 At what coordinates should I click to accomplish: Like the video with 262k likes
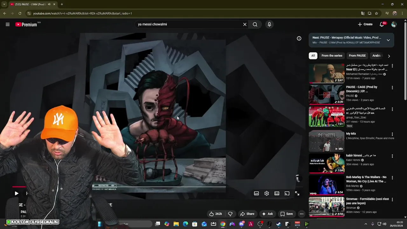pos(216,214)
